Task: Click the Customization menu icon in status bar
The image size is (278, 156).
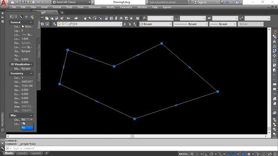Action: 275,154
